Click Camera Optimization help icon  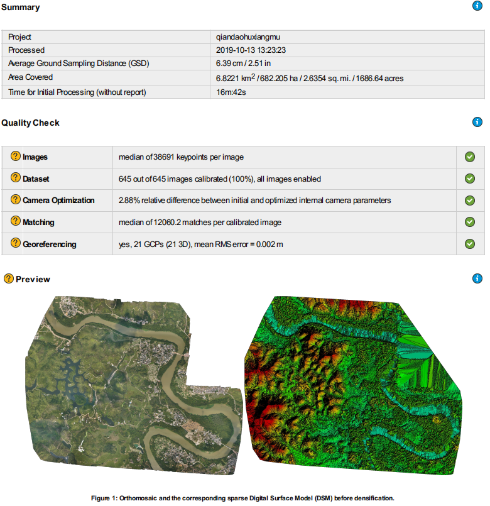[x=16, y=200]
